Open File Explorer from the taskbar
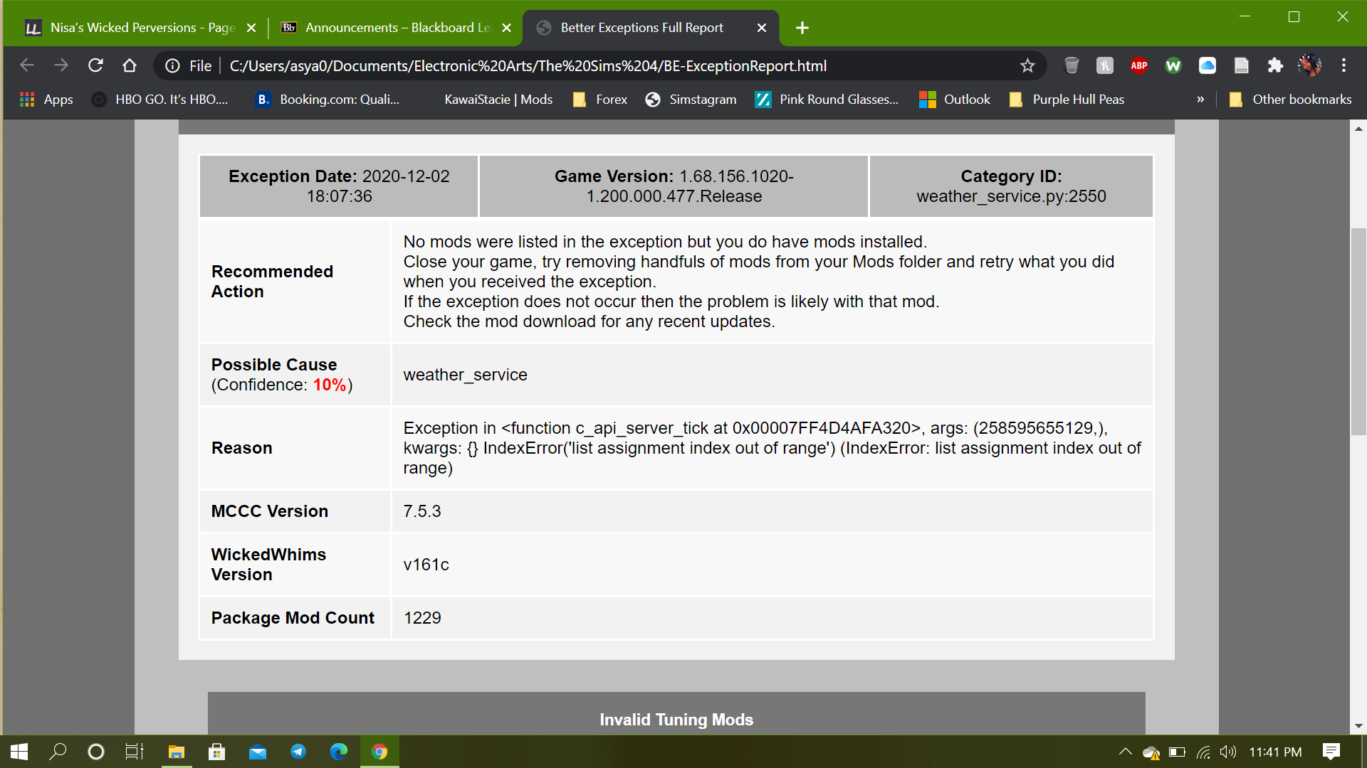This screenshot has height=768, width=1367. click(176, 752)
